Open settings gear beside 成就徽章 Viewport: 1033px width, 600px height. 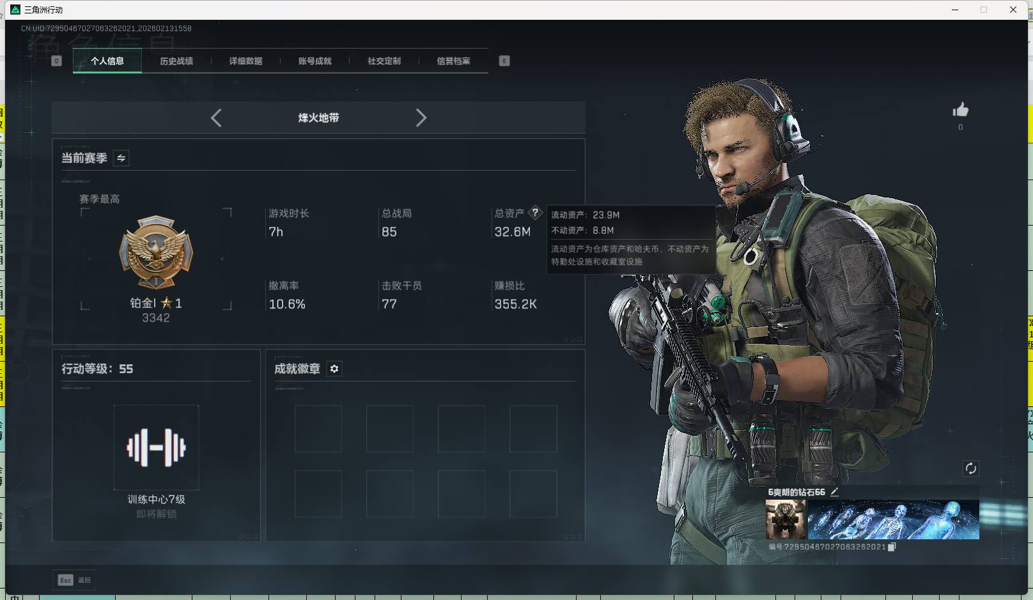[x=334, y=369]
